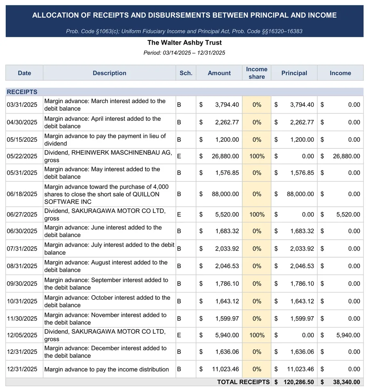The image size is (369, 387).
Task: Click the "The Walter Ashby Trust" title
Action: (x=184, y=43)
